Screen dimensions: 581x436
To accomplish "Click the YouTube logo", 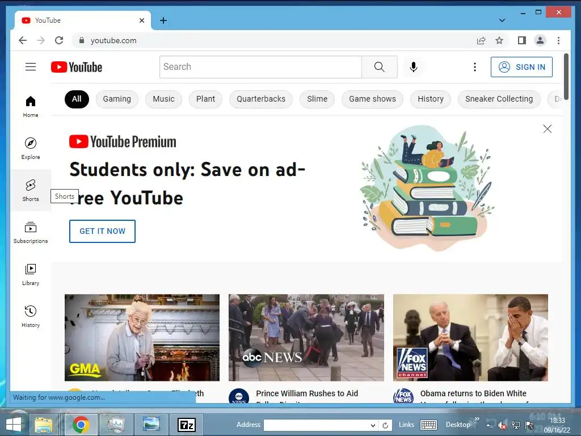I will (77, 67).
